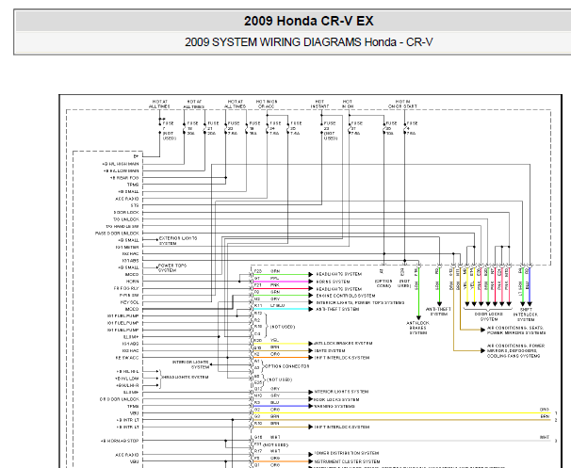Image resolution: width=571 pixels, height=468 pixels.
Task: Click the 'HEADLIGHTS SYSTEM' bracket label in the left column
Action: (186, 377)
